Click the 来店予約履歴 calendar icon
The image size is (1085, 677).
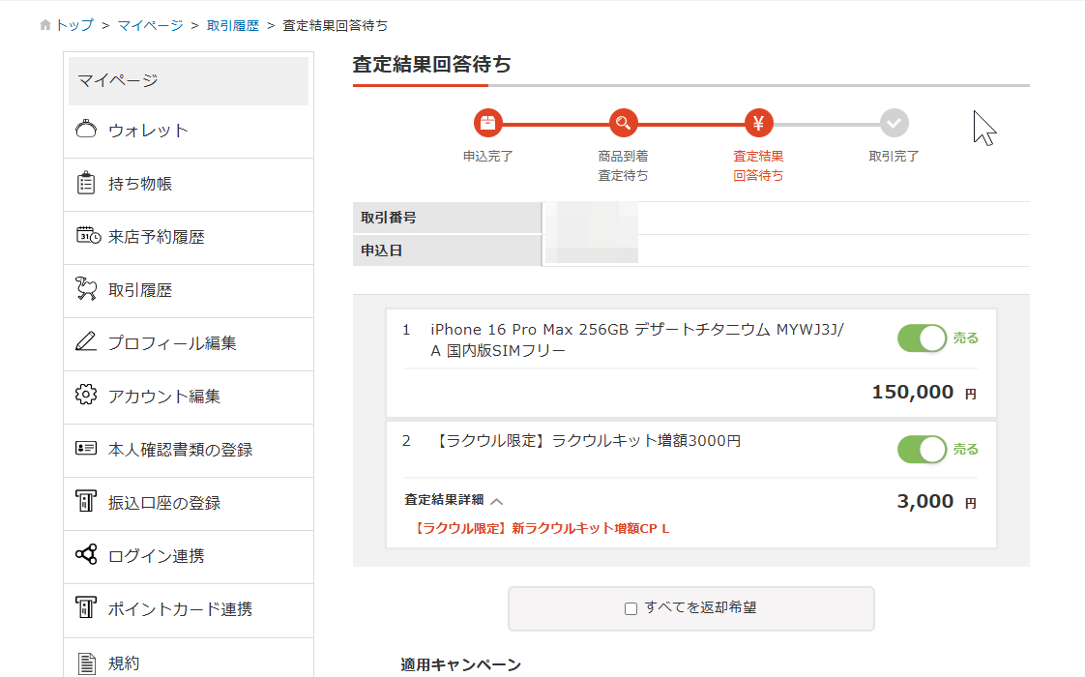click(x=87, y=236)
